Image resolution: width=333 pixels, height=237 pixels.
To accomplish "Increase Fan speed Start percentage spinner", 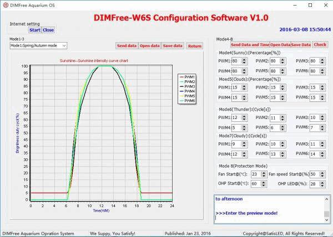I will click(x=322, y=173).
